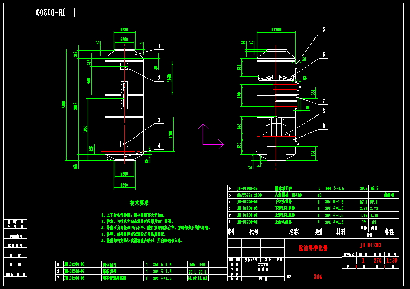Click callout number 1 on the left vessel view
The height and width of the screenshot is (289, 410).
pos(159,46)
